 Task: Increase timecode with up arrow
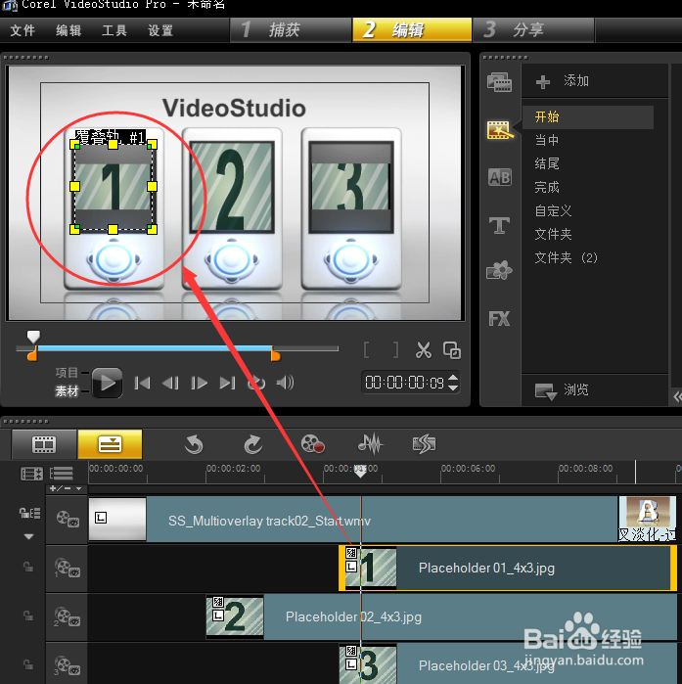(x=453, y=378)
